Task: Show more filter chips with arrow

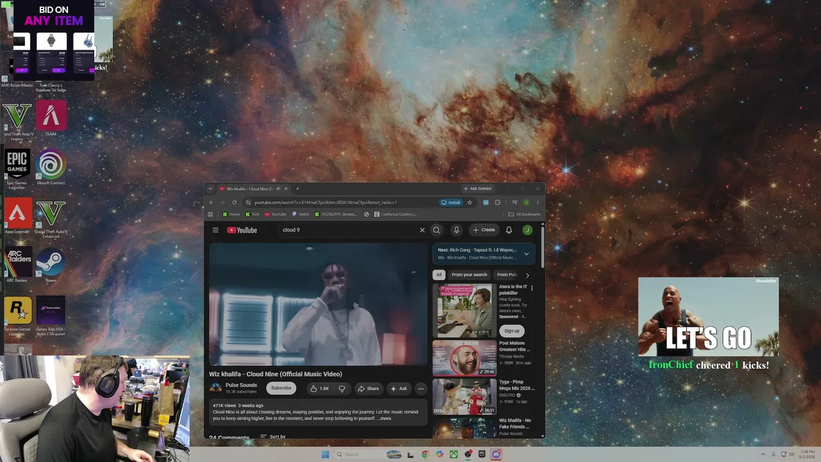Action: (x=527, y=275)
